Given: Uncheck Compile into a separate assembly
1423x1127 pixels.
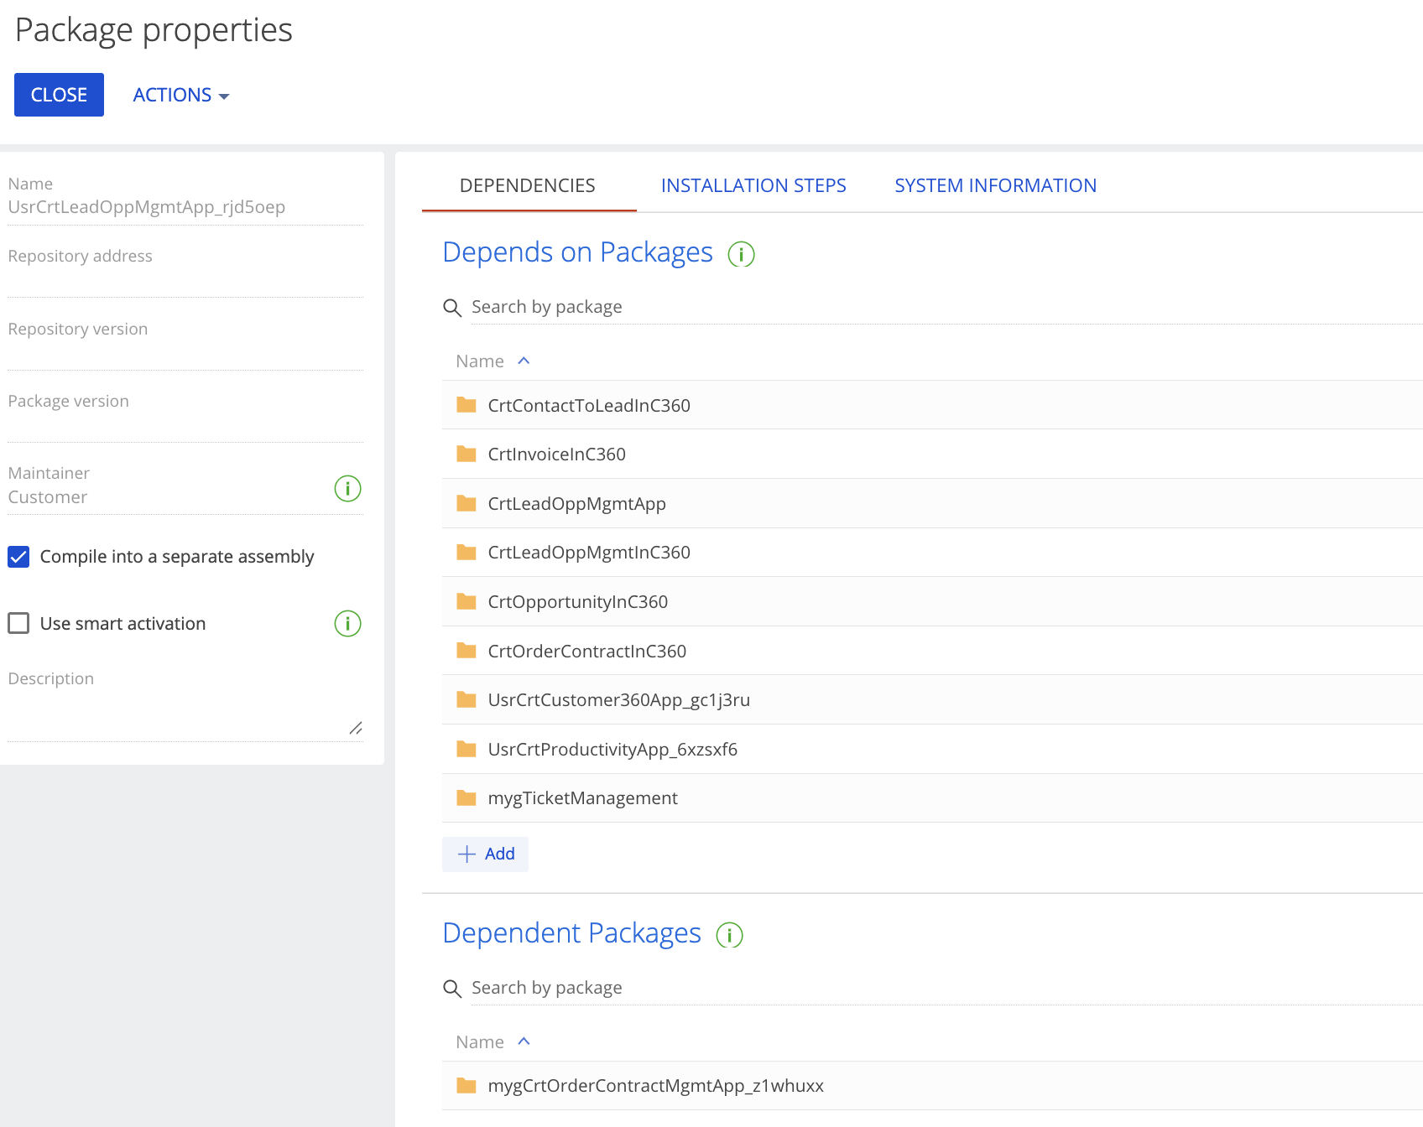Looking at the screenshot, I should 18,557.
